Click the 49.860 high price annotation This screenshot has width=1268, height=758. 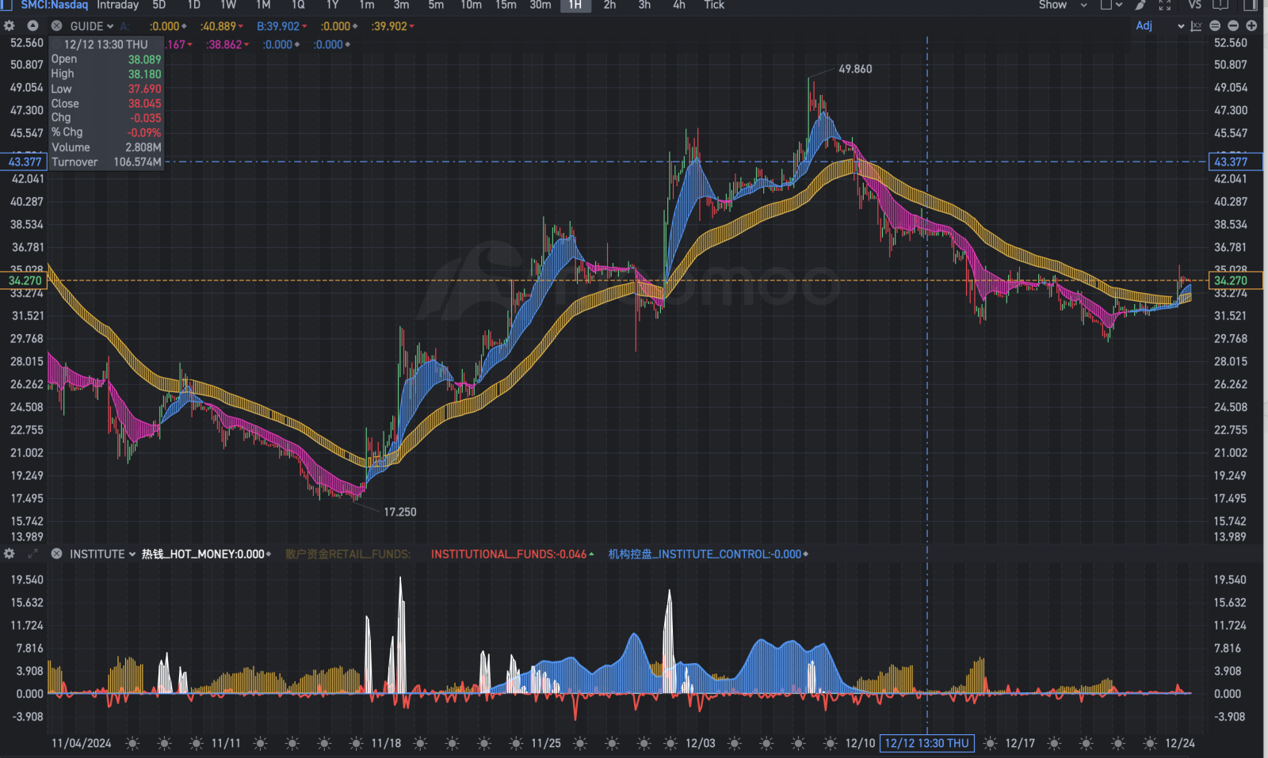pyautogui.click(x=855, y=69)
